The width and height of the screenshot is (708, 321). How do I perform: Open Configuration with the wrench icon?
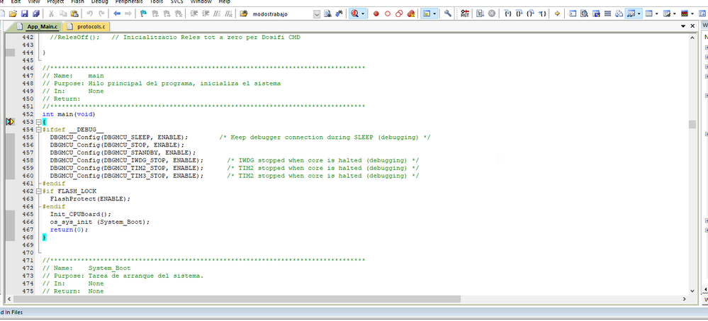point(448,13)
